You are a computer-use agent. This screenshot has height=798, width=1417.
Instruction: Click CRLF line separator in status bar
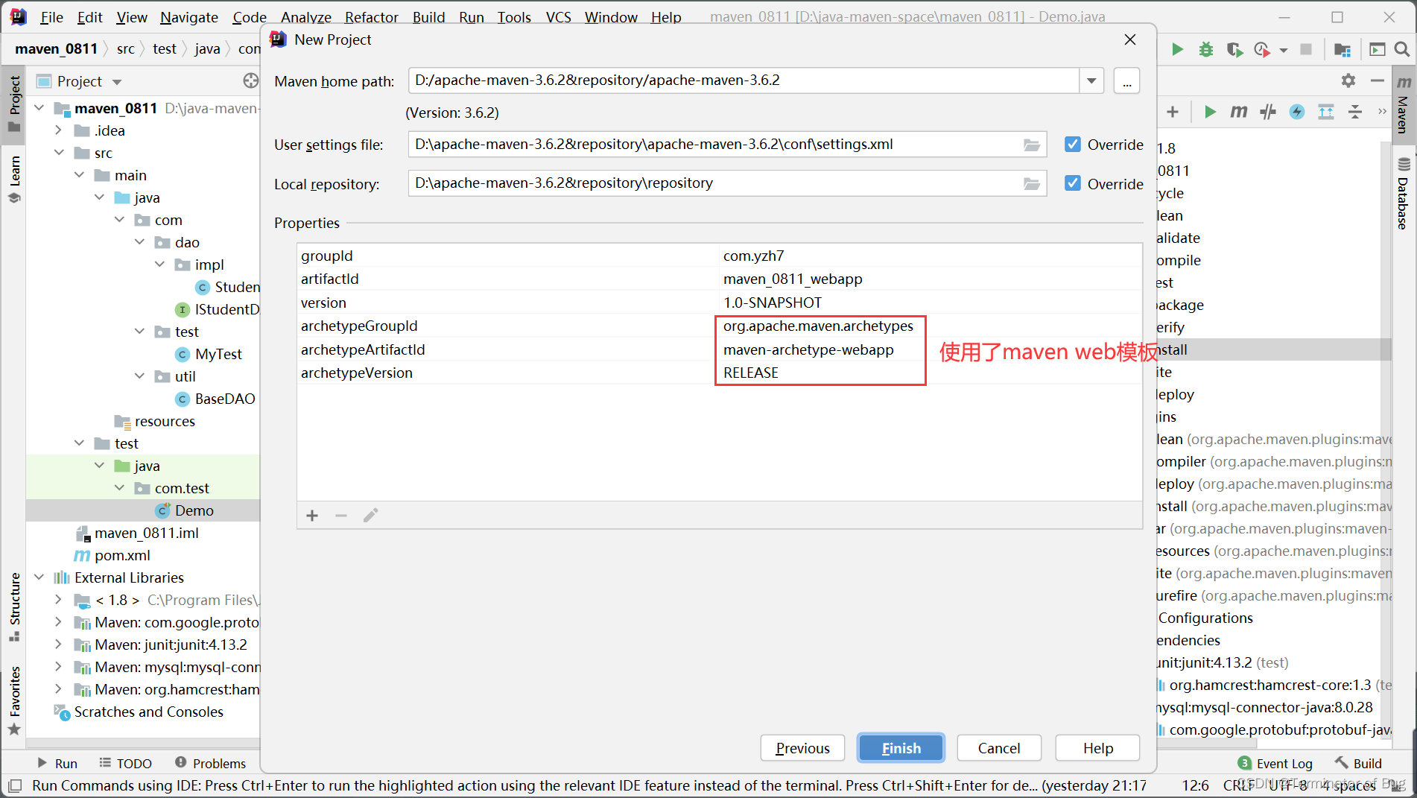click(1239, 785)
